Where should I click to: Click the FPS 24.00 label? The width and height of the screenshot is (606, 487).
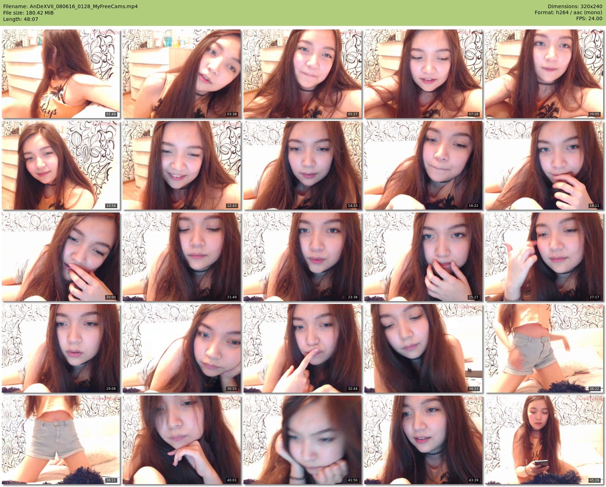pos(589,18)
